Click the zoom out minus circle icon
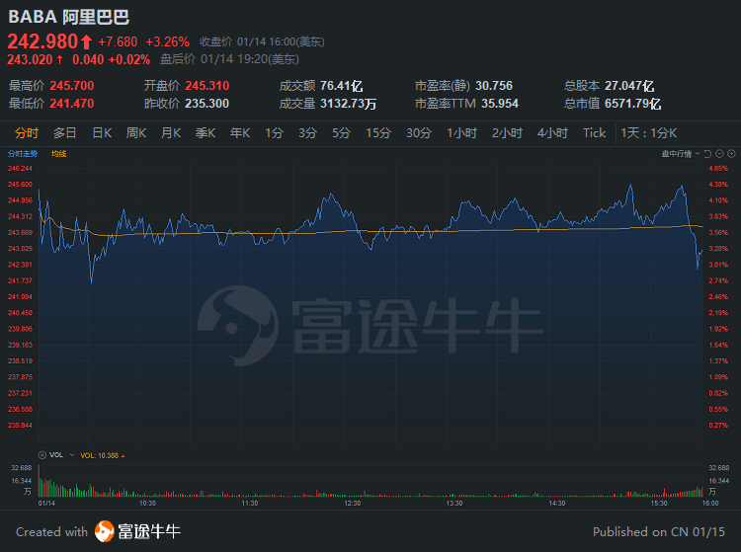The image size is (741, 552). (x=719, y=154)
